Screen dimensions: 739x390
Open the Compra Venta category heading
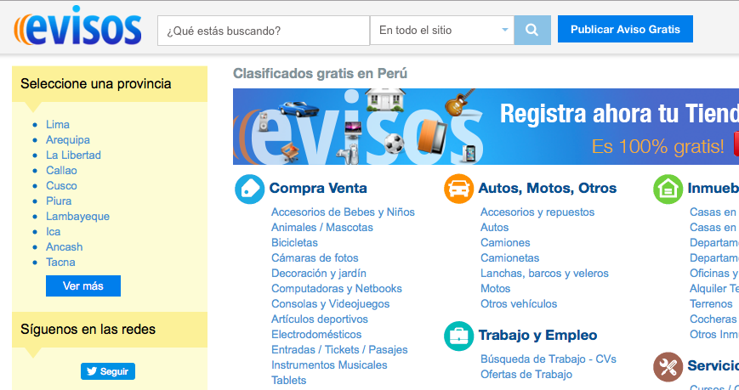pos(318,189)
